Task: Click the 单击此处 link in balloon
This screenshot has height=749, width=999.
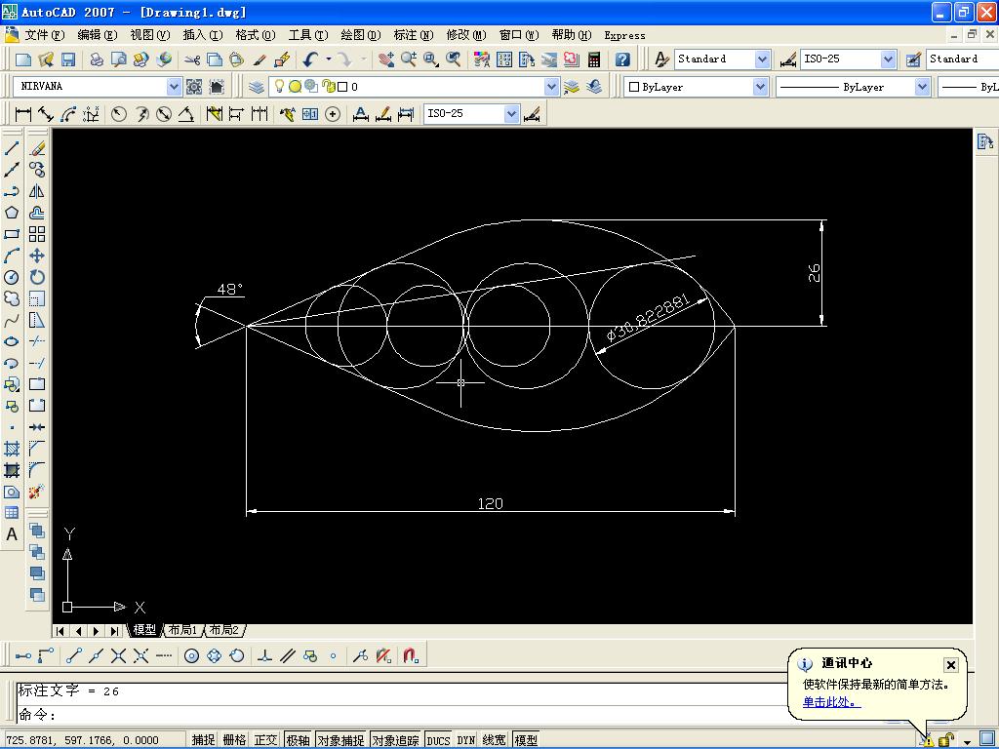Action: (x=831, y=702)
